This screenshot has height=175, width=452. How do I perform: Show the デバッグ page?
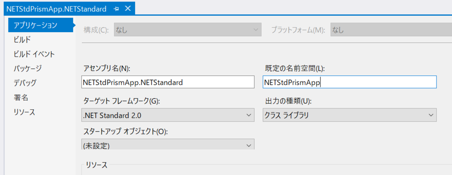point(25,83)
